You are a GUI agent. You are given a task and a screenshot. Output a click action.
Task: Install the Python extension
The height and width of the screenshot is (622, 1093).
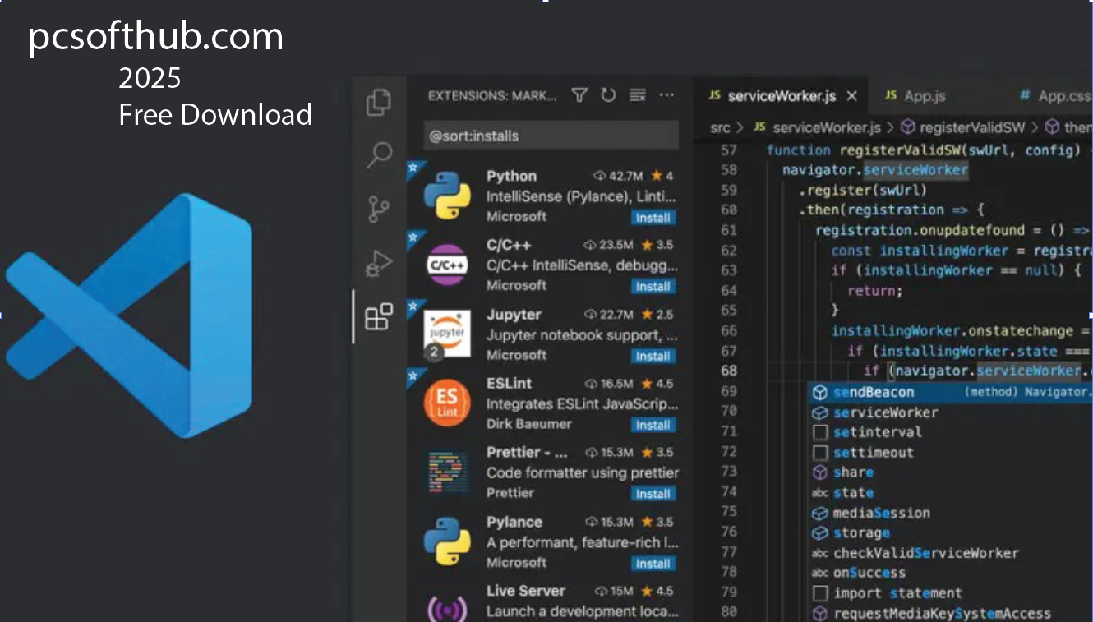(x=653, y=218)
